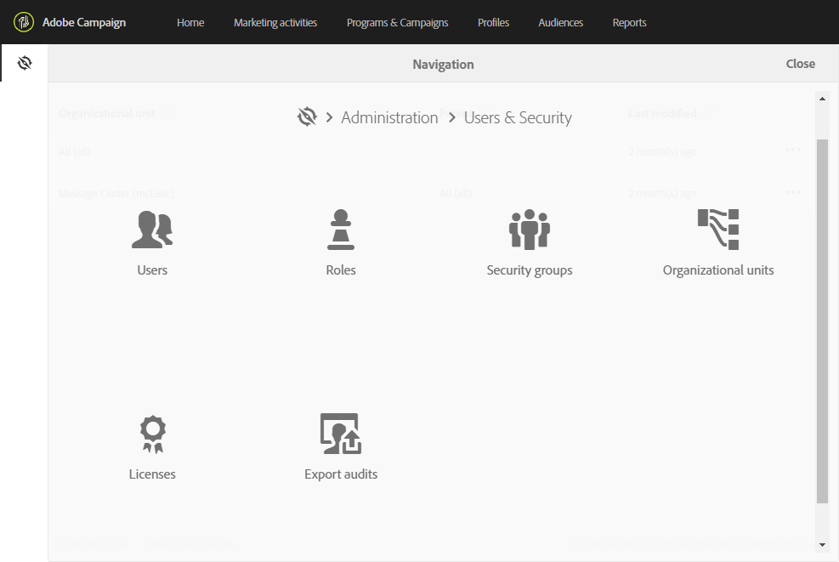Open the Organizational units icon

pyautogui.click(x=718, y=230)
